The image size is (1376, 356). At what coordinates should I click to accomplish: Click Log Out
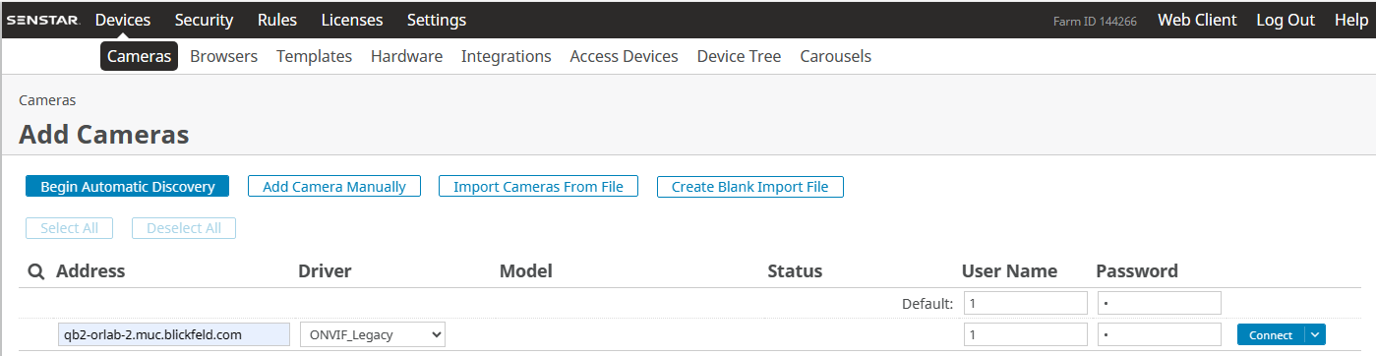pos(1286,20)
